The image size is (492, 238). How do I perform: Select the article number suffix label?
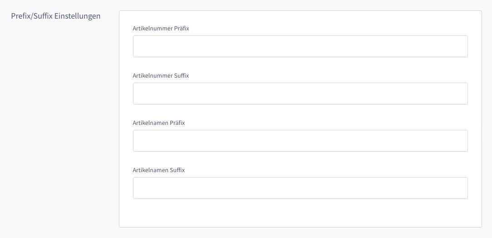pyautogui.click(x=161, y=75)
